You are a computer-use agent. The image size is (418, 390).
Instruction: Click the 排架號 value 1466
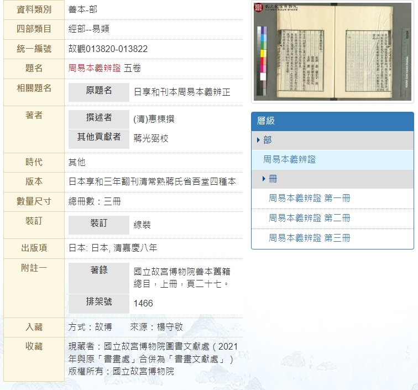tap(143, 303)
